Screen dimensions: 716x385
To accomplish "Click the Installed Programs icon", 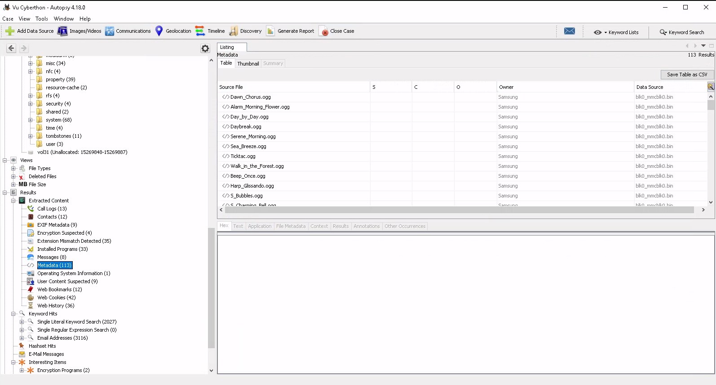I will (x=31, y=249).
